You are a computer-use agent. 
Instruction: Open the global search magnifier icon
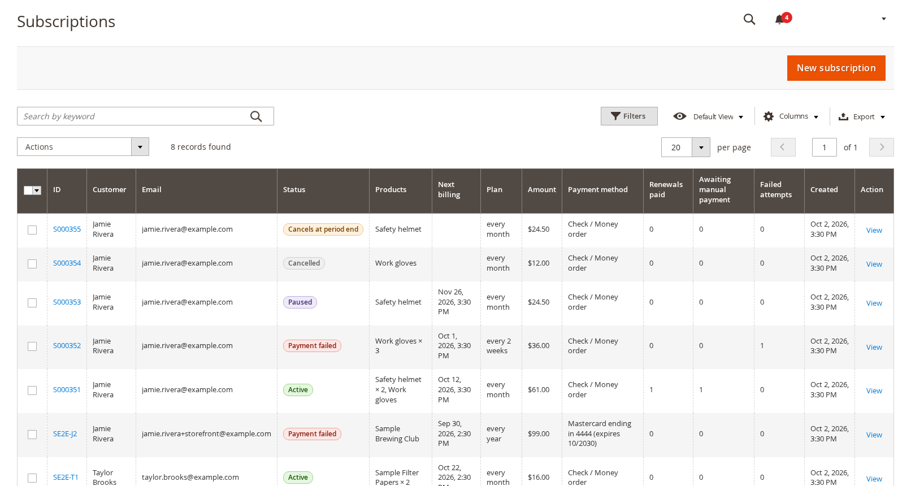point(749,19)
